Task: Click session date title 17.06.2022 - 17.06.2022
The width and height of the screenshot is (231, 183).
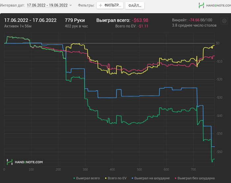Action: click(30, 20)
